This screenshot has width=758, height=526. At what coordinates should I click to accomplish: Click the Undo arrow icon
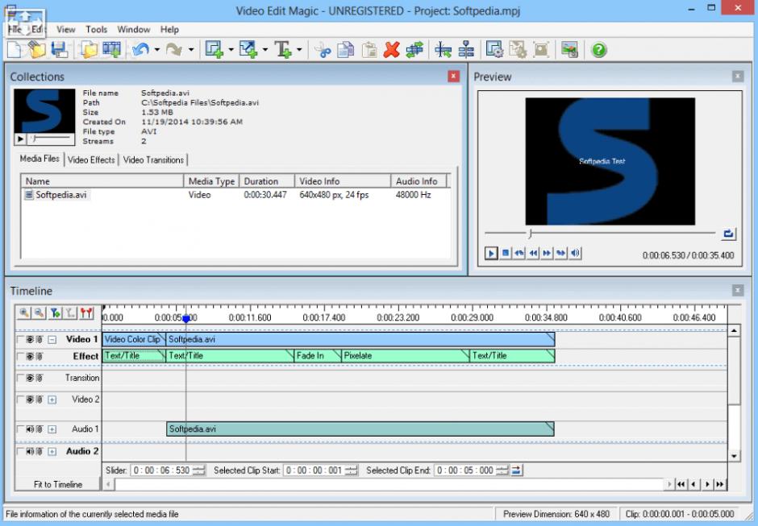[x=140, y=50]
